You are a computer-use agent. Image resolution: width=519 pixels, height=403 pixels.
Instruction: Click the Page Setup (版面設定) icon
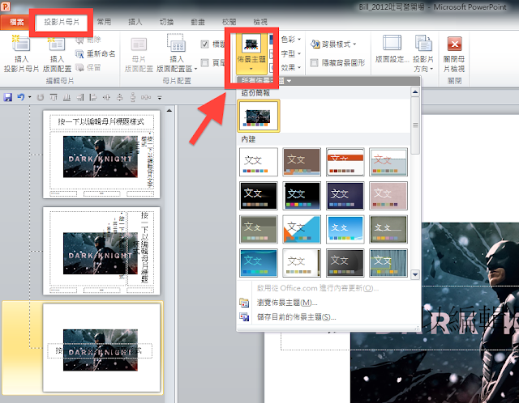coord(392,43)
